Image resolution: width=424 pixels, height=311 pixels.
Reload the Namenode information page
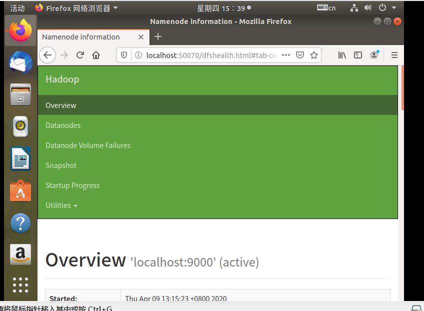pyautogui.click(x=80, y=55)
